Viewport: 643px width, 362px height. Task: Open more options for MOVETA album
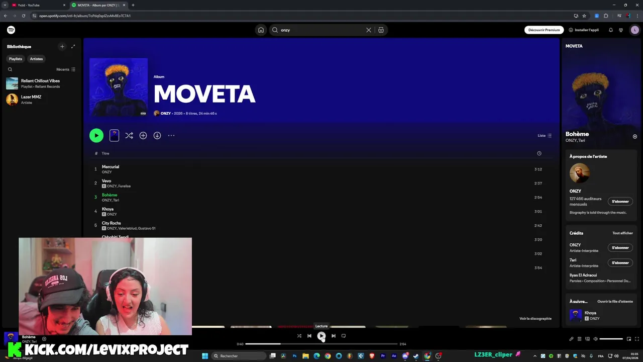[x=171, y=135]
